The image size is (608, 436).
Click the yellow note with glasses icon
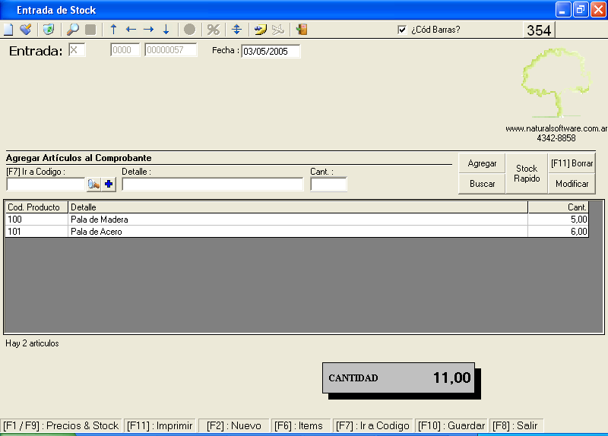(260, 30)
